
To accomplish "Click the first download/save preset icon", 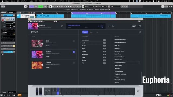I will 109,26.
